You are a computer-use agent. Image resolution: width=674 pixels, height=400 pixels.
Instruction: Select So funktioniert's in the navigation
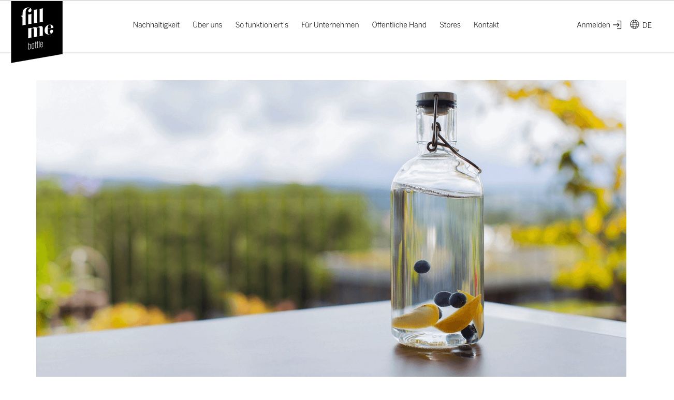(x=262, y=25)
